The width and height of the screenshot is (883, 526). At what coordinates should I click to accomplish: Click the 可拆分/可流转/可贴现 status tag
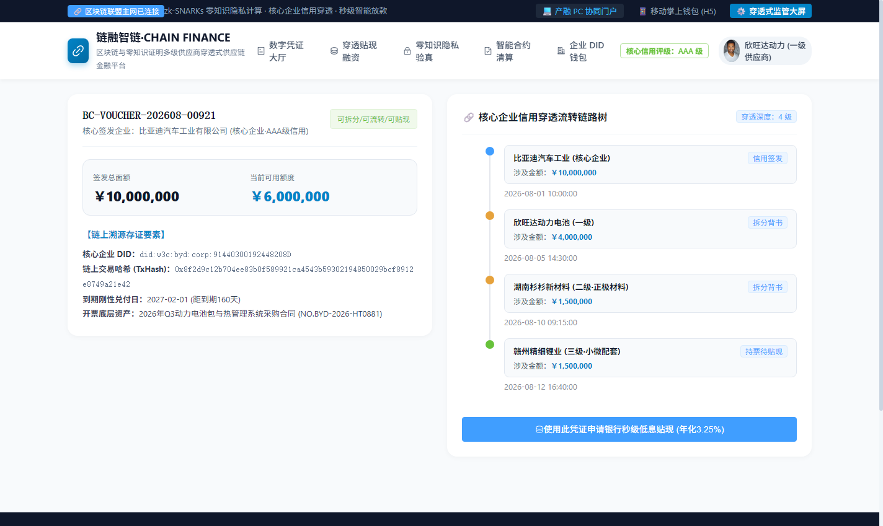click(x=373, y=119)
